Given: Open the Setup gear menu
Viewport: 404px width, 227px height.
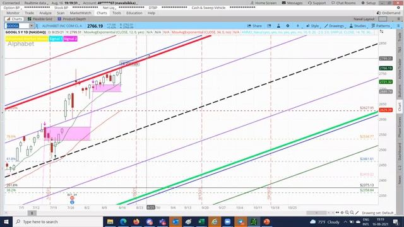Looking at the screenshot, I should pyautogui.click(x=369, y=3).
